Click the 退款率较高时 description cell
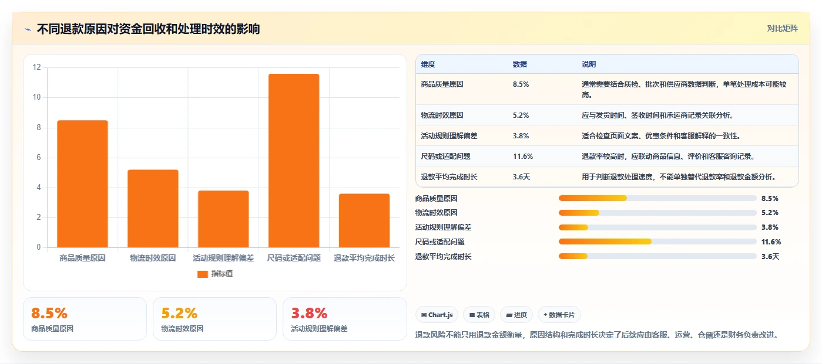 668,157
